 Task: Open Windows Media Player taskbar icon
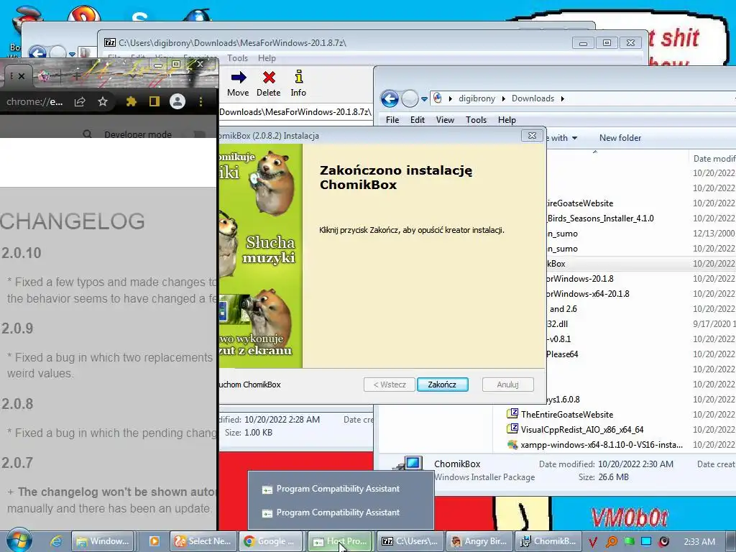point(154,541)
